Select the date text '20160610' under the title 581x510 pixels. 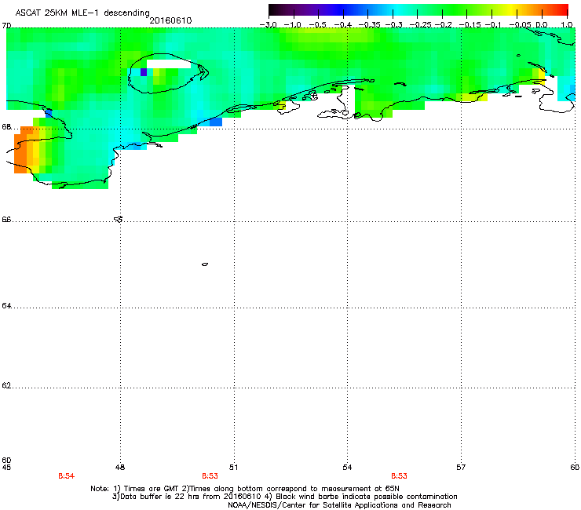pos(170,20)
